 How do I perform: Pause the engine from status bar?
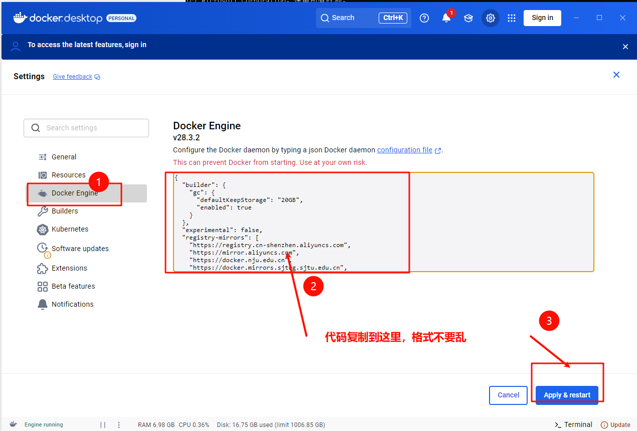pyautogui.click(x=103, y=424)
